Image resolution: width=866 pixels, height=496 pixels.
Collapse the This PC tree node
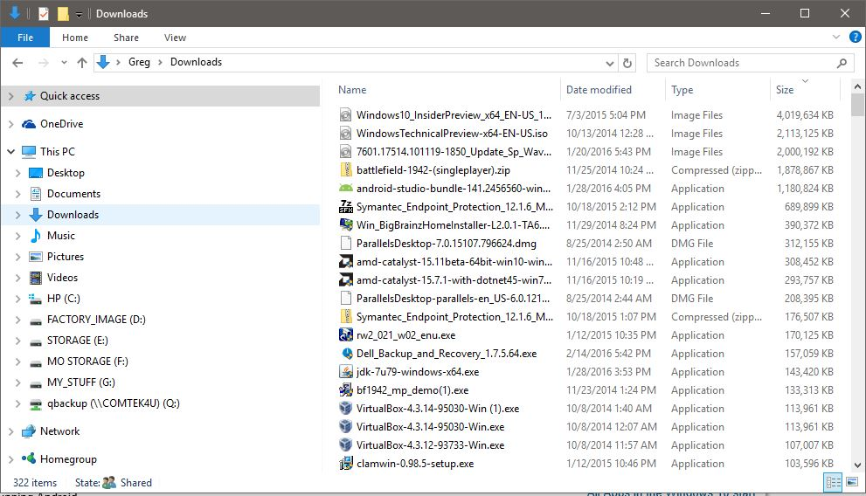tap(10, 151)
